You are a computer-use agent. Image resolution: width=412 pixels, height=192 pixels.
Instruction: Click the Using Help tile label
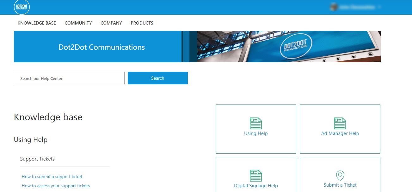(x=256, y=133)
